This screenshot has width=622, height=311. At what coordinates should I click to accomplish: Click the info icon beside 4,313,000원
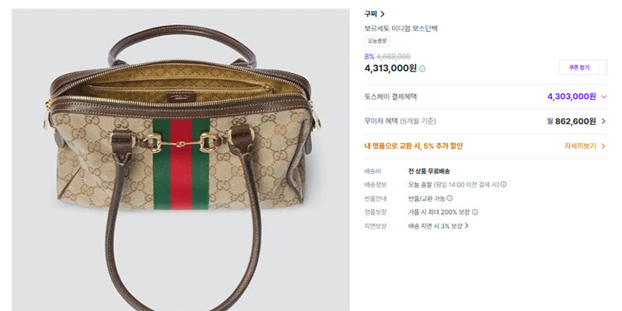tap(422, 69)
